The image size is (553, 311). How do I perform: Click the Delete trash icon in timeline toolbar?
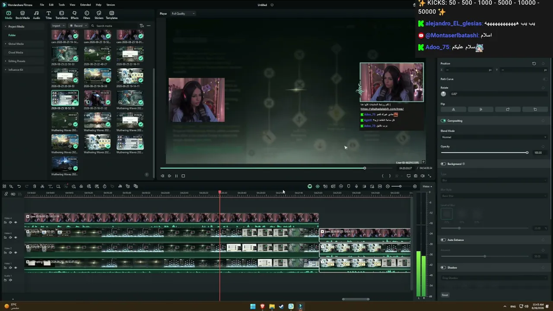(35, 187)
